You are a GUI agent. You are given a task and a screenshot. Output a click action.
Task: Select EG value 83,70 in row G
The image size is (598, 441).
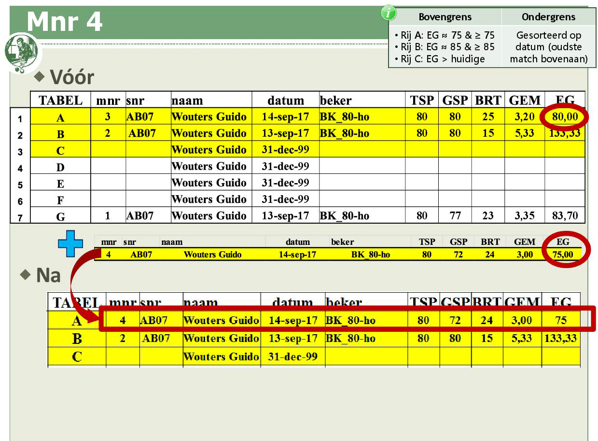point(565,216)
